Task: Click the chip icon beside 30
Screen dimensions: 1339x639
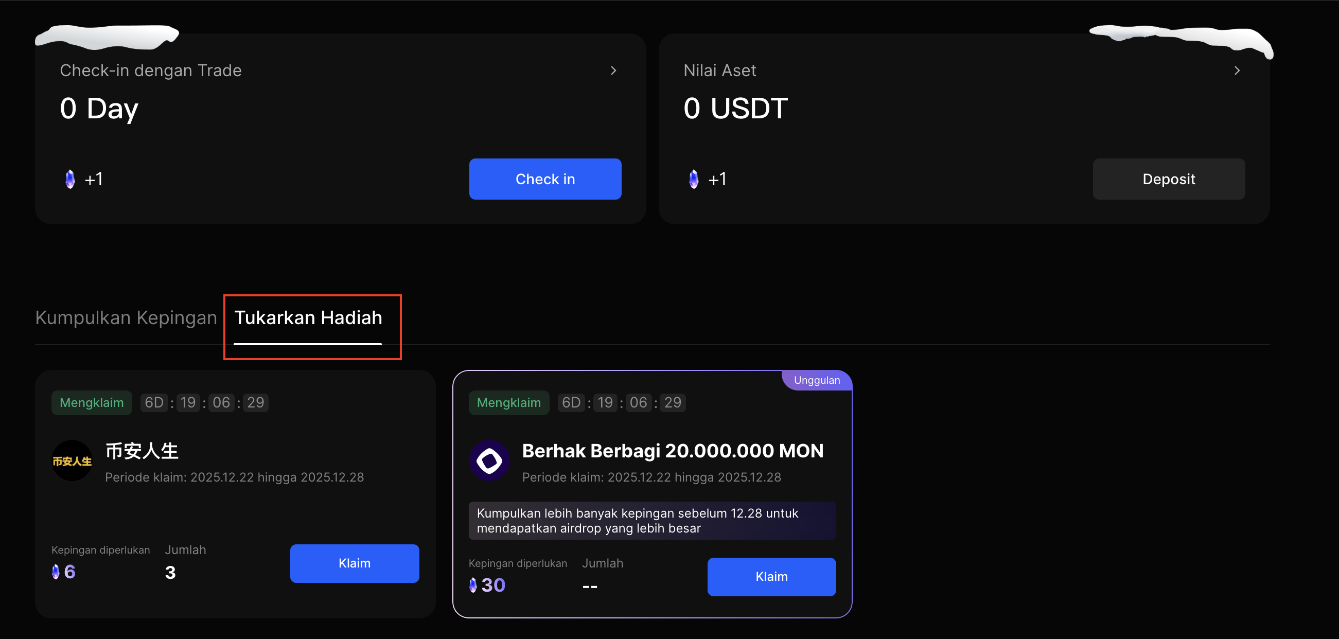Action: point(473,585)
